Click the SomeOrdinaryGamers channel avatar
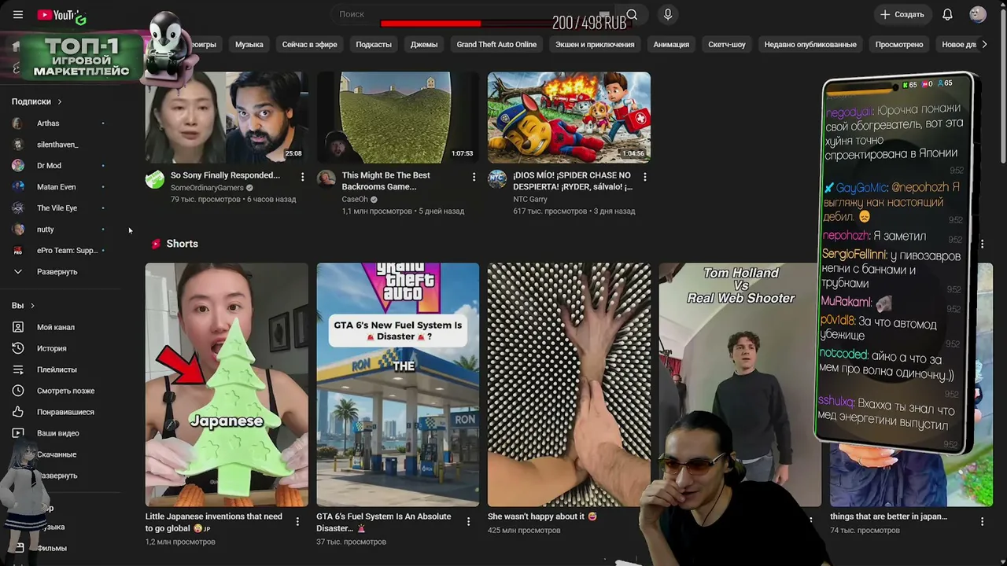 (155, 179)
